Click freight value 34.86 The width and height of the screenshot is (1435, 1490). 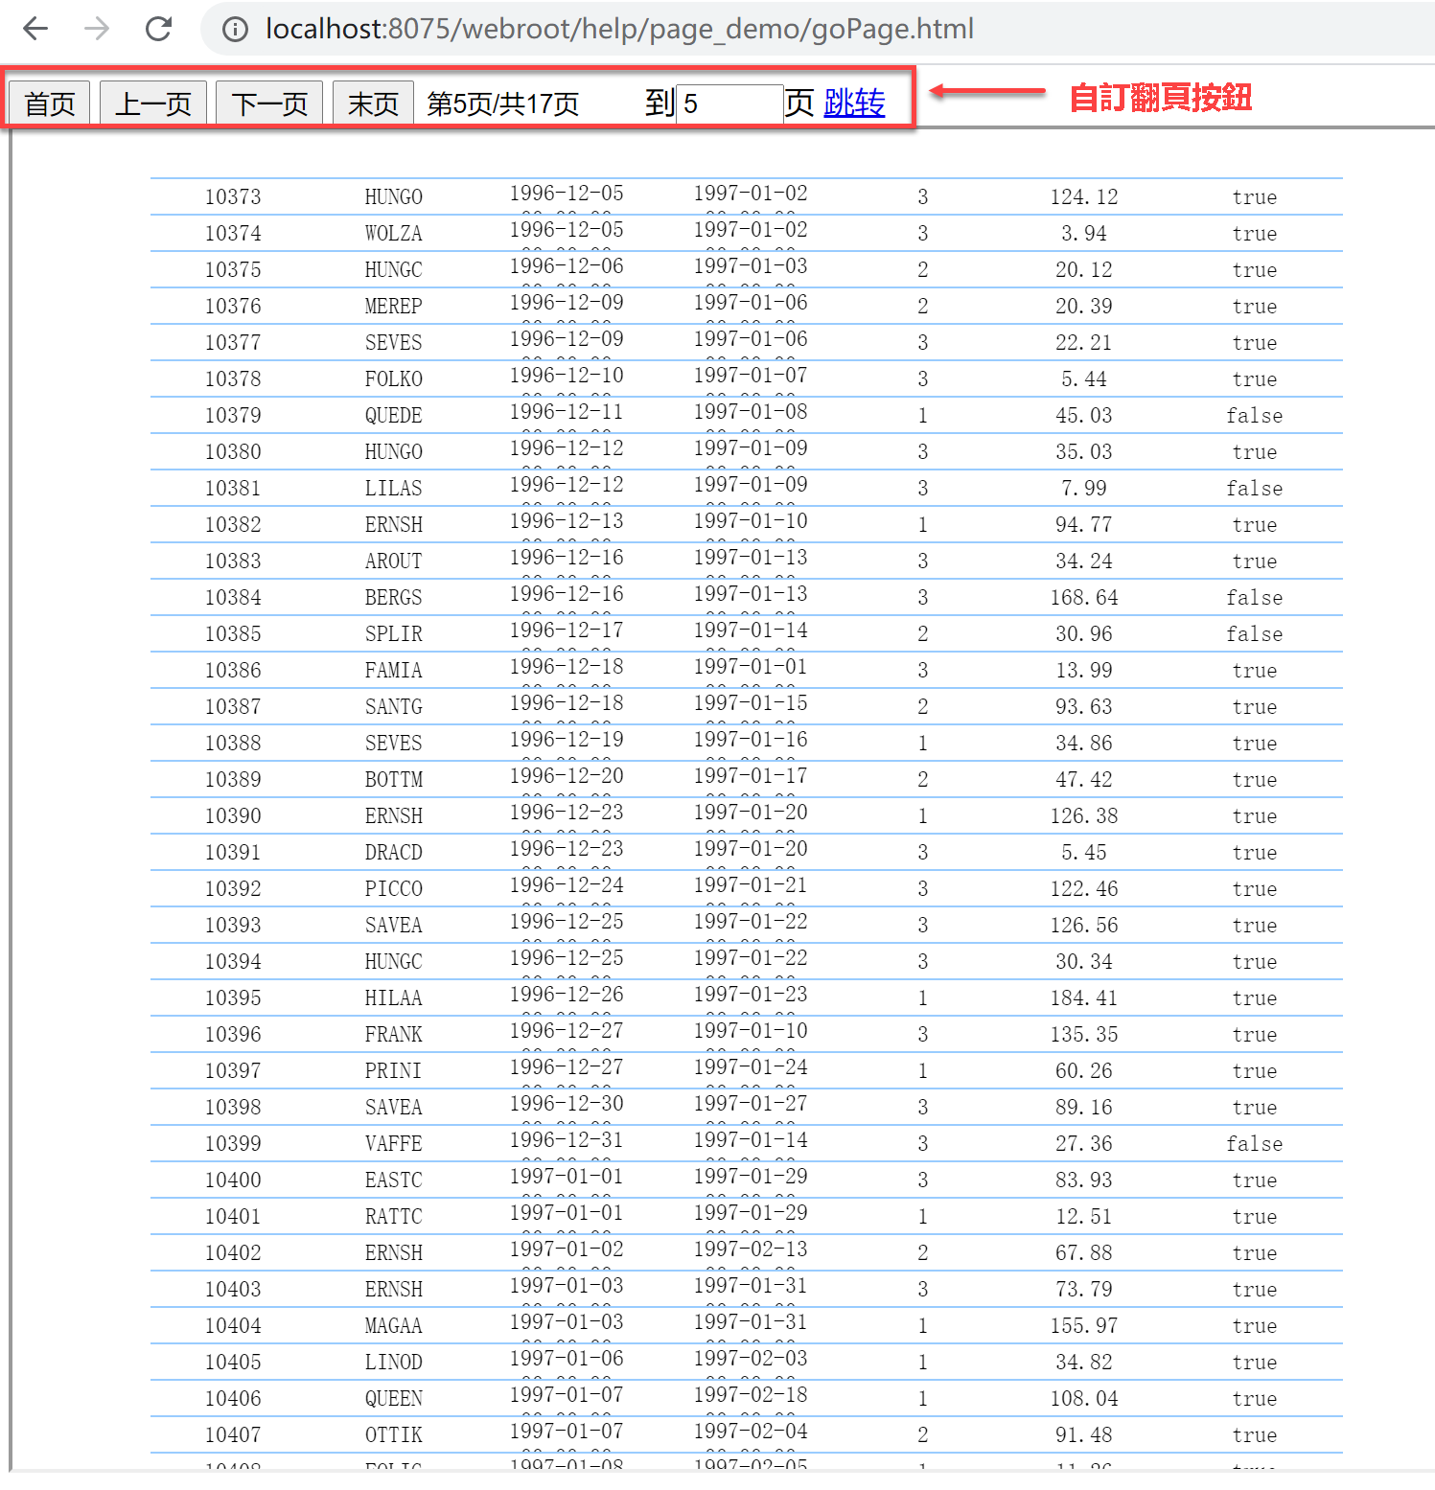click(1084, 744)
